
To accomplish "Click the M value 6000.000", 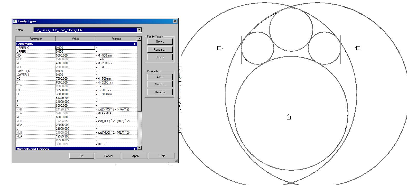I will [x=75, y=117].
